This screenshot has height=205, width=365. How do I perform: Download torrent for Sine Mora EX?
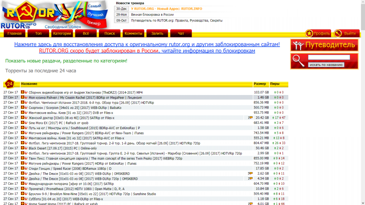[x=22, y=122]
